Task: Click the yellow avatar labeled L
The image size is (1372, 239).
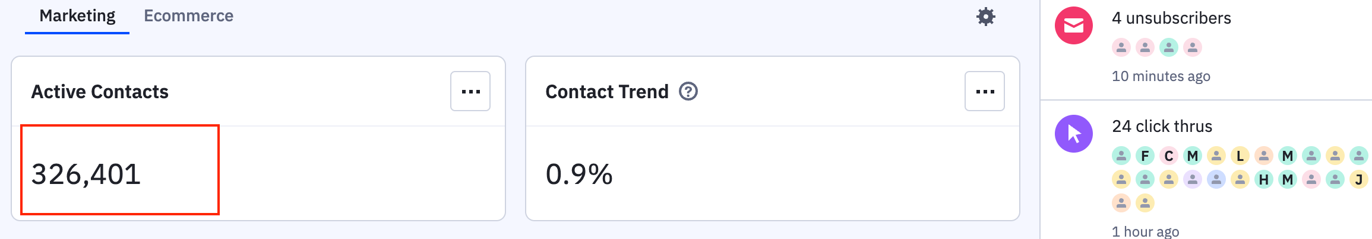Action: pos(1240,156)
